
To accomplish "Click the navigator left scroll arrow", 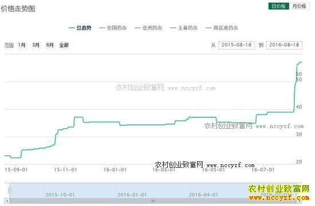I will pyautogui.click(x=7, y=201).
